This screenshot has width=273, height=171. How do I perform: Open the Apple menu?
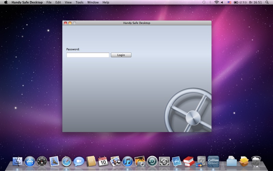6,2
